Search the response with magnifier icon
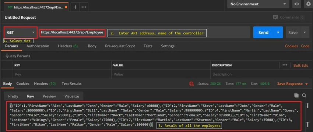313x132 pixels. click(x=304, y=96)
